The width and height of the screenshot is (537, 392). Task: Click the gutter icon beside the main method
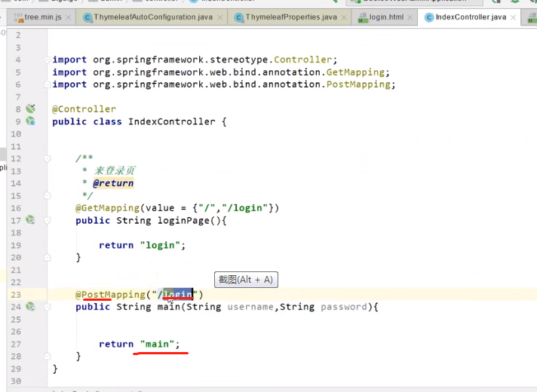click(x=31, y=307)
